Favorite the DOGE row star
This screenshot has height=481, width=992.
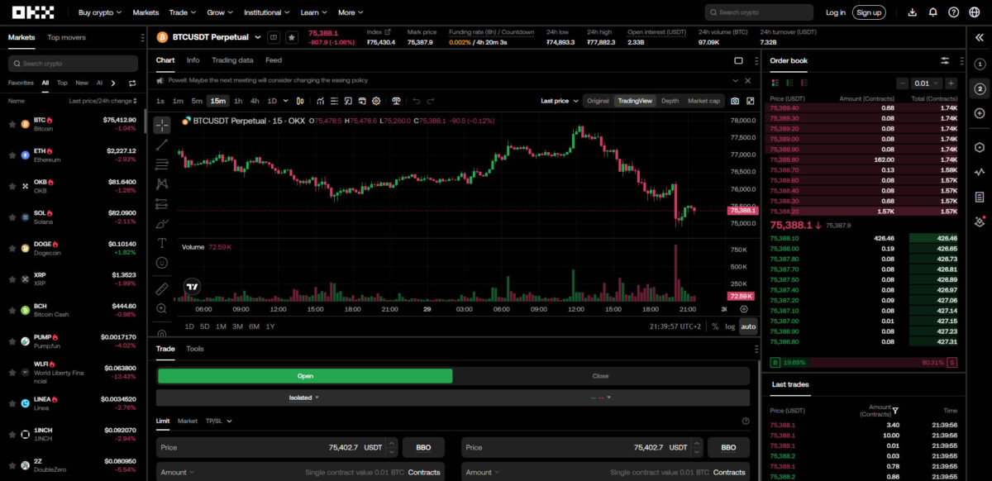tap(12, 248)
